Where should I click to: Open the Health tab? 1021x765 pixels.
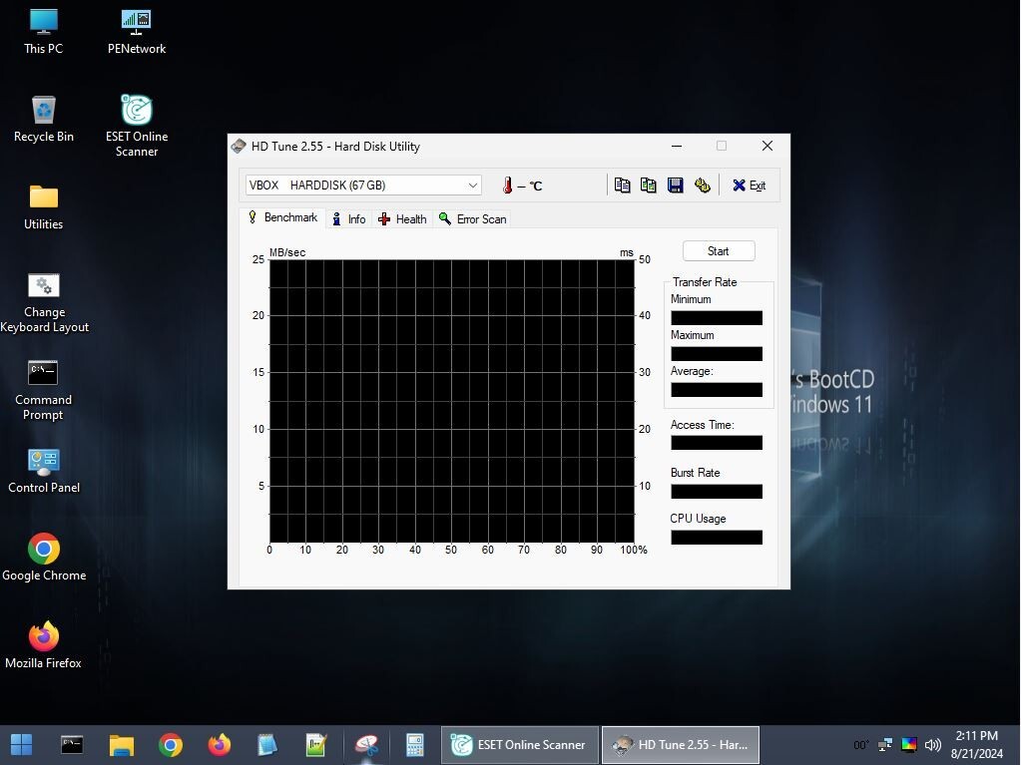coord(402,219)
